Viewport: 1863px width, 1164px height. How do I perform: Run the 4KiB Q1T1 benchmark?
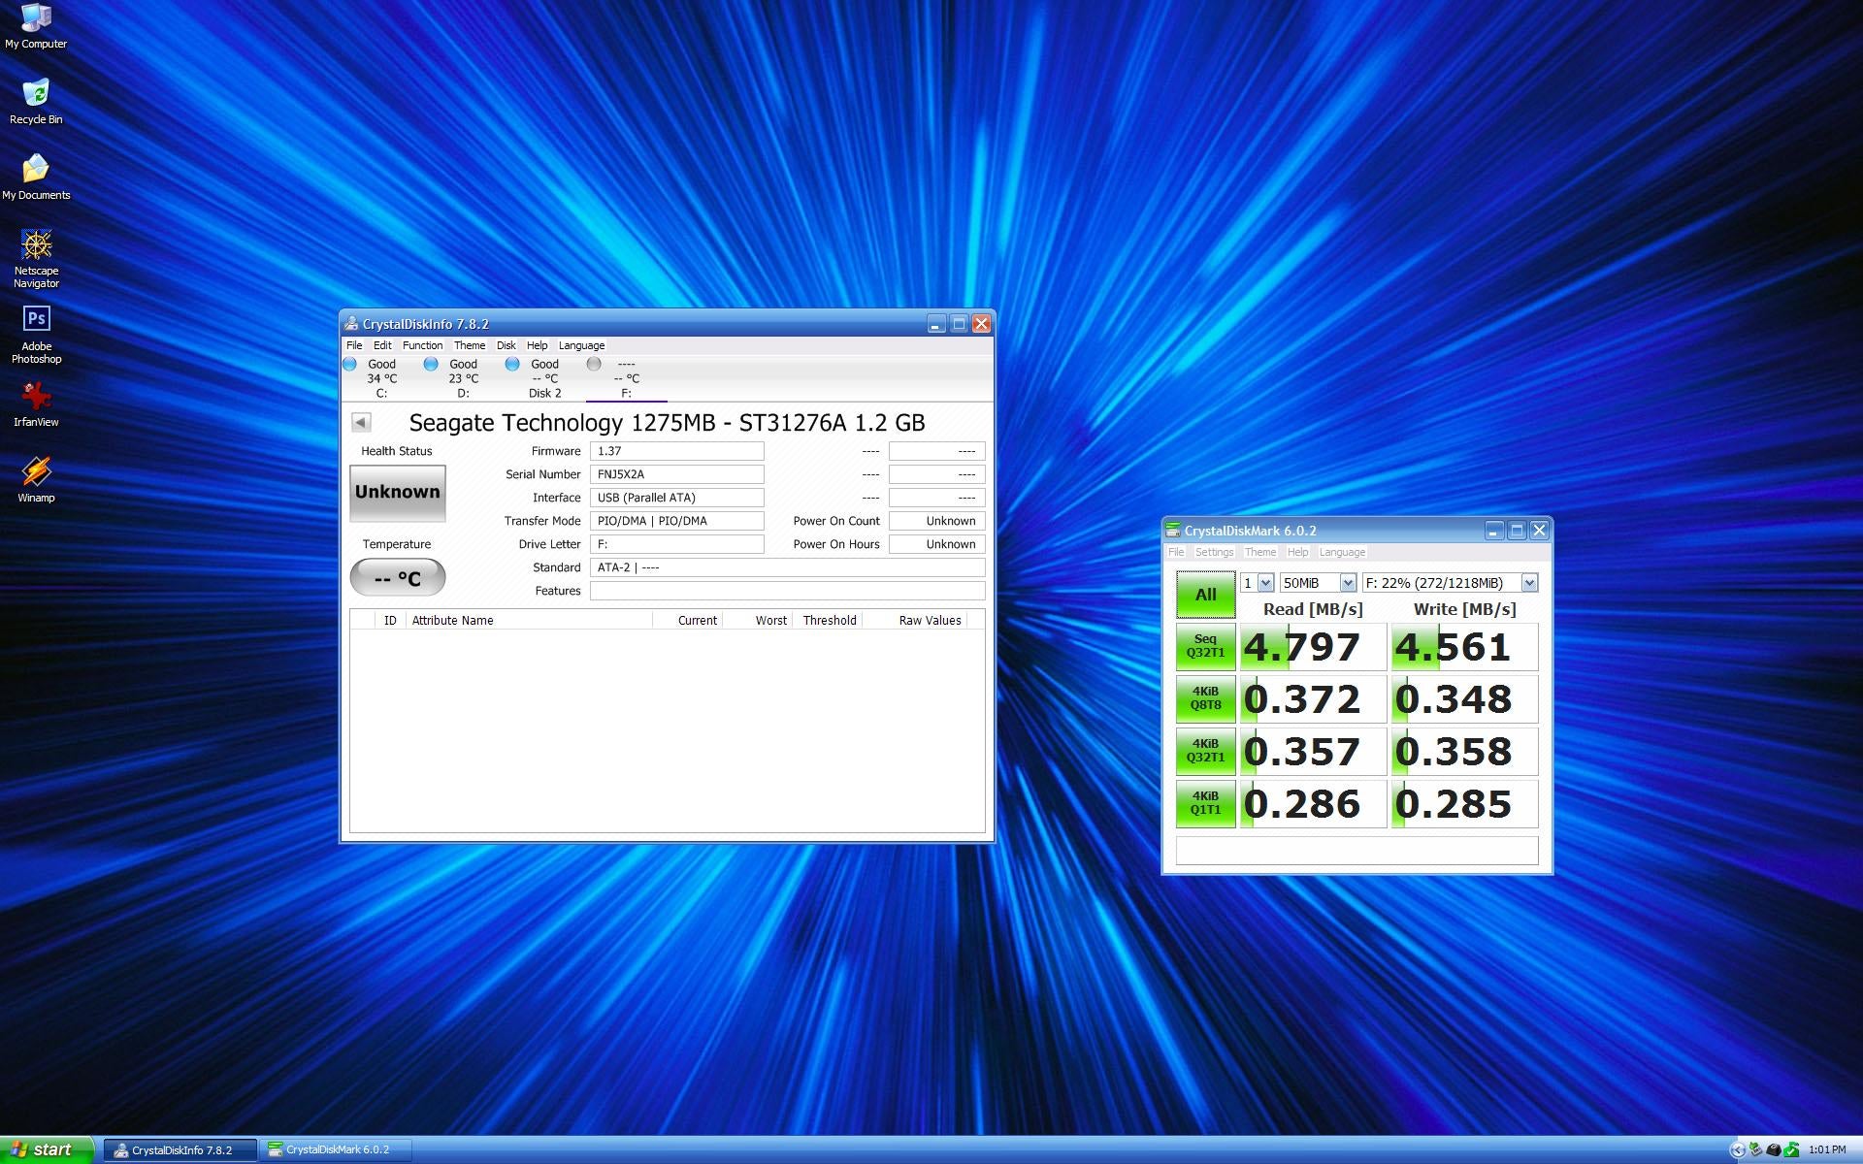[1205, 804]
